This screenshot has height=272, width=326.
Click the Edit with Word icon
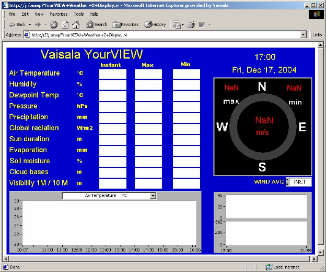click(202, 24)
